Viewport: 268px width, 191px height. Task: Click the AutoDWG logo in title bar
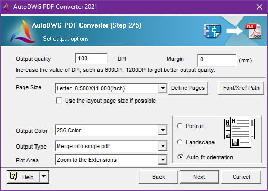coord(6,7)
